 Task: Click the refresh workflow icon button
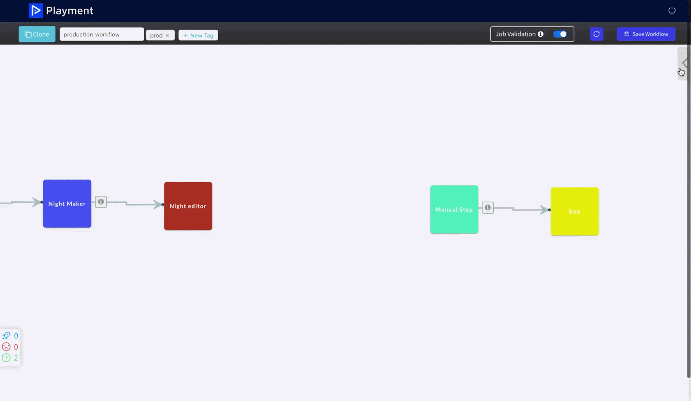(x=596, y=34)
